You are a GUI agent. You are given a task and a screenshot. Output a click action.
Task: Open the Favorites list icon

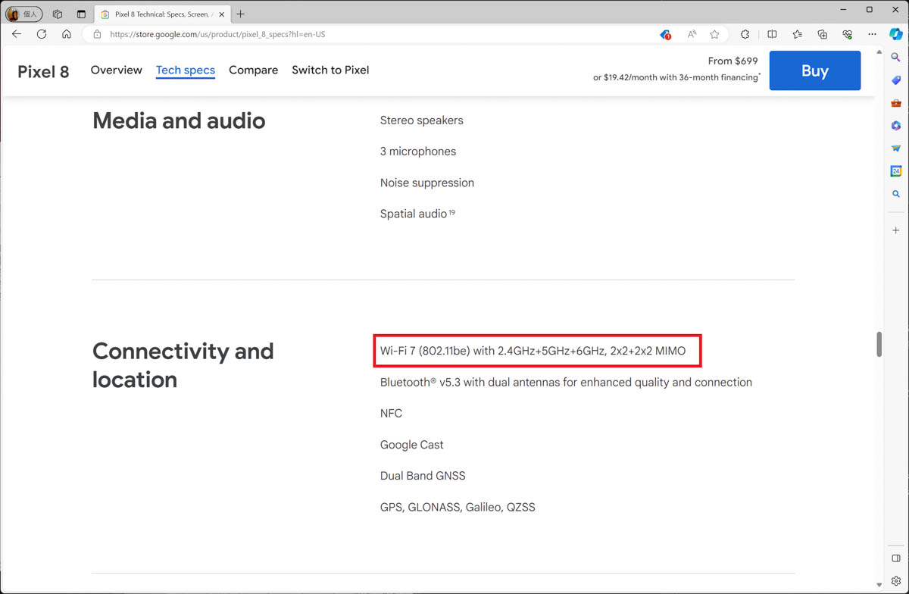coord(797,34)
